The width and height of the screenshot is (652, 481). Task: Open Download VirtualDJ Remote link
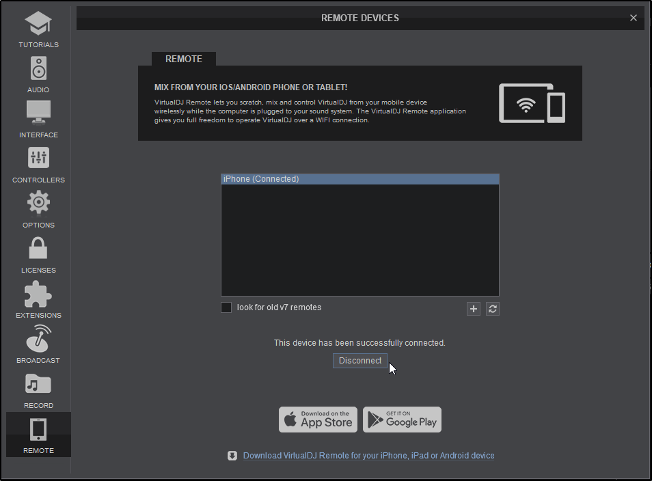(x=369, y=456)
